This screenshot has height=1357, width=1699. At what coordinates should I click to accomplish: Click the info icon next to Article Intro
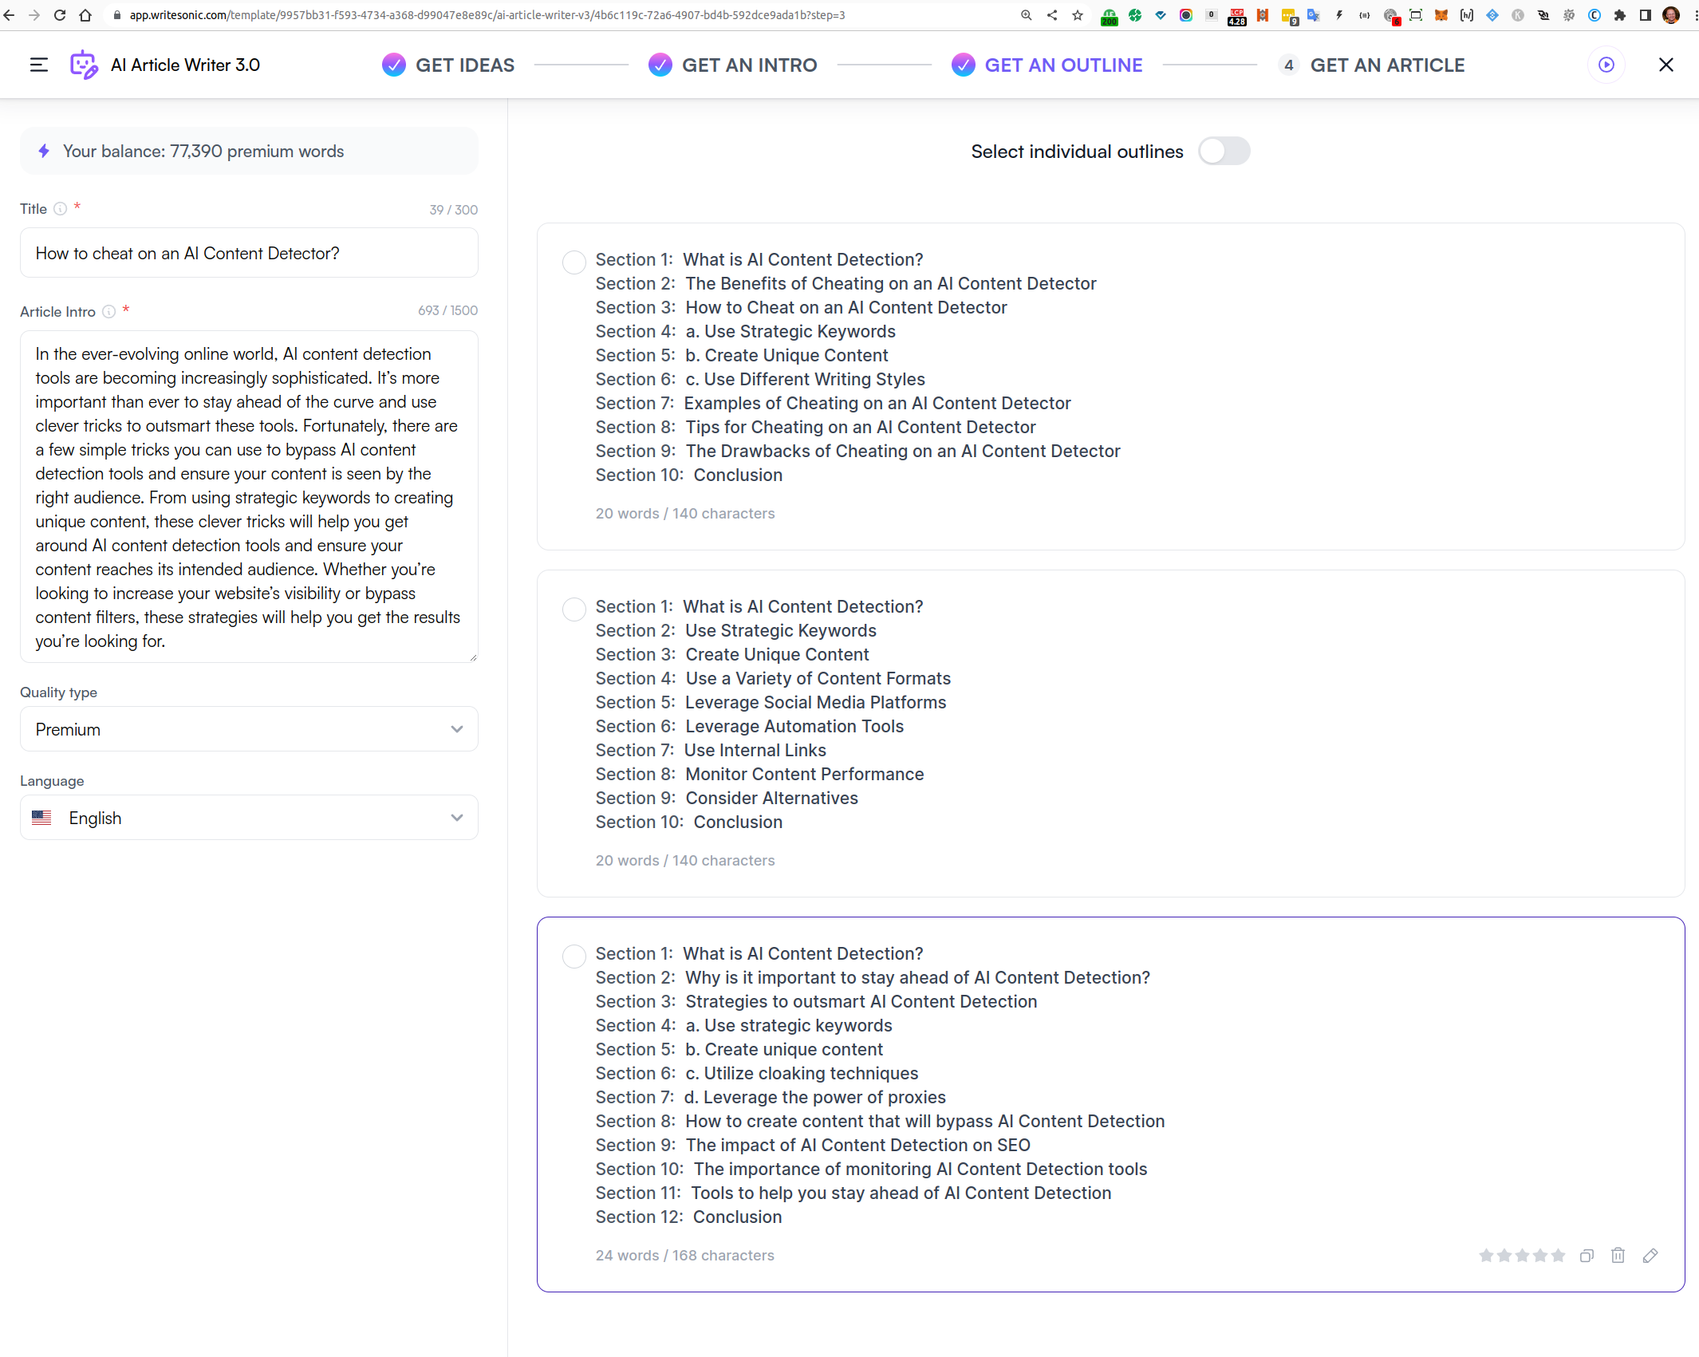[109, 312]
